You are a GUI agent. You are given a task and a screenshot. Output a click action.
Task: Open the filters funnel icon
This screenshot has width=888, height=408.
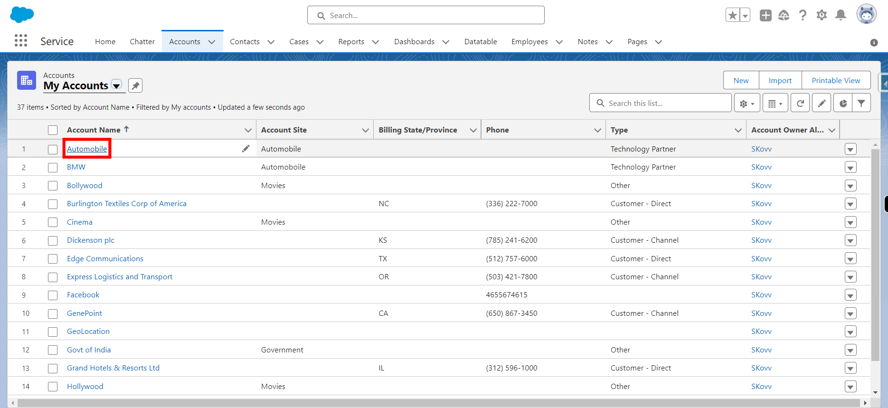(x=861, y=103)
